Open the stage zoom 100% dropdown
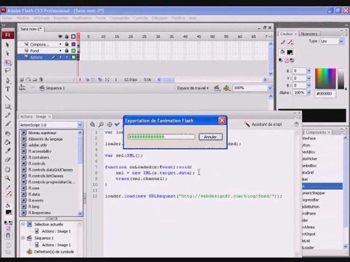350x262 pixels. (x=270, y=88)
